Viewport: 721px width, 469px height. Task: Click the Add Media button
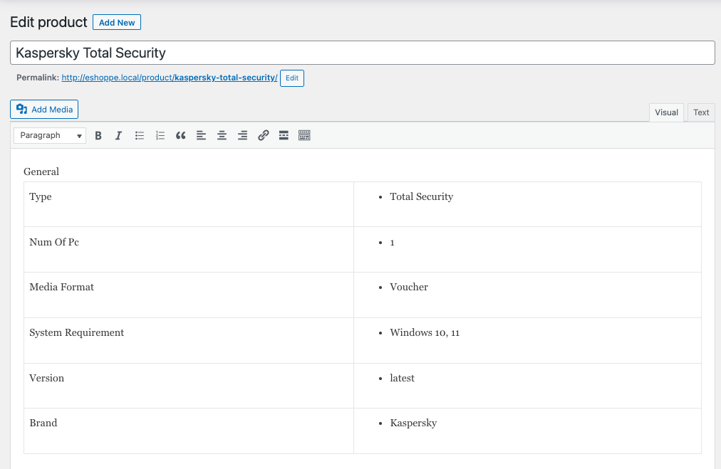[44, 110]
